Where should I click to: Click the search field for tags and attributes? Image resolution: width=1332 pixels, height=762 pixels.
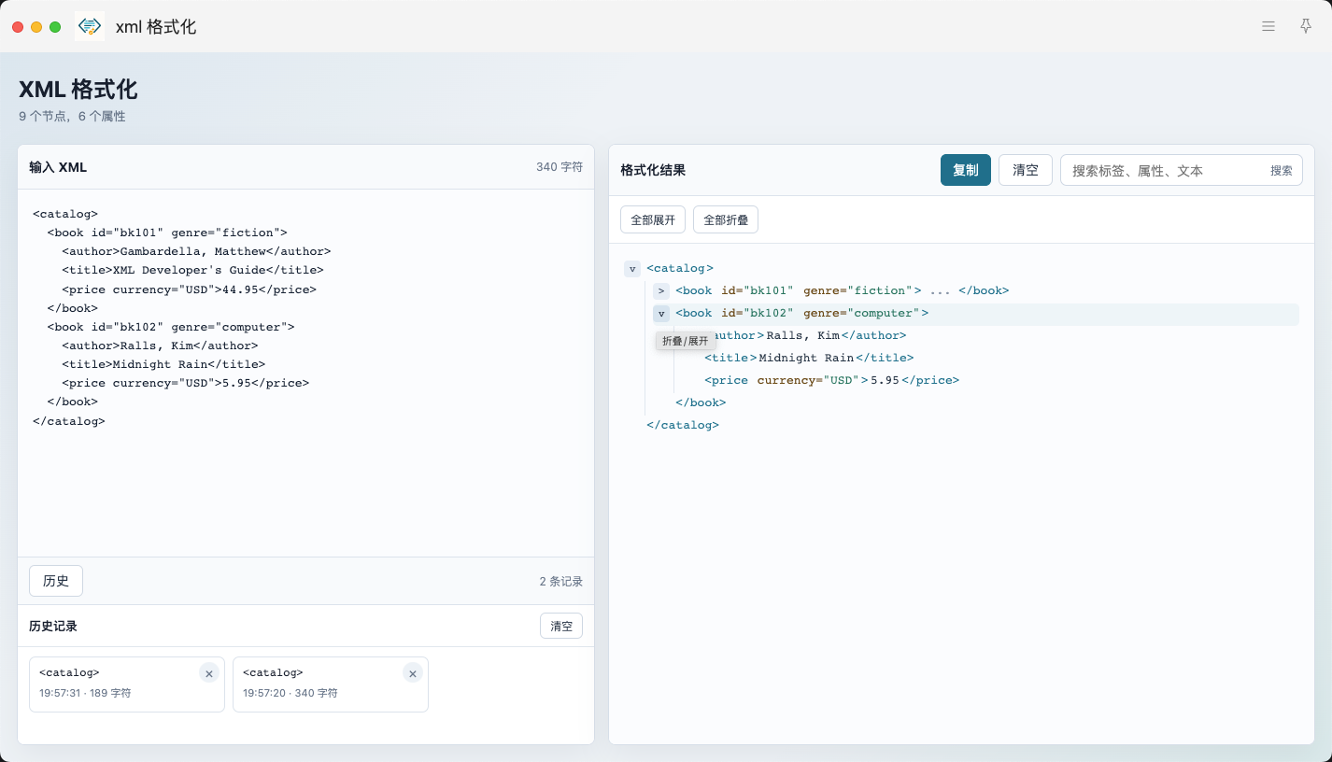[1163, 171]
